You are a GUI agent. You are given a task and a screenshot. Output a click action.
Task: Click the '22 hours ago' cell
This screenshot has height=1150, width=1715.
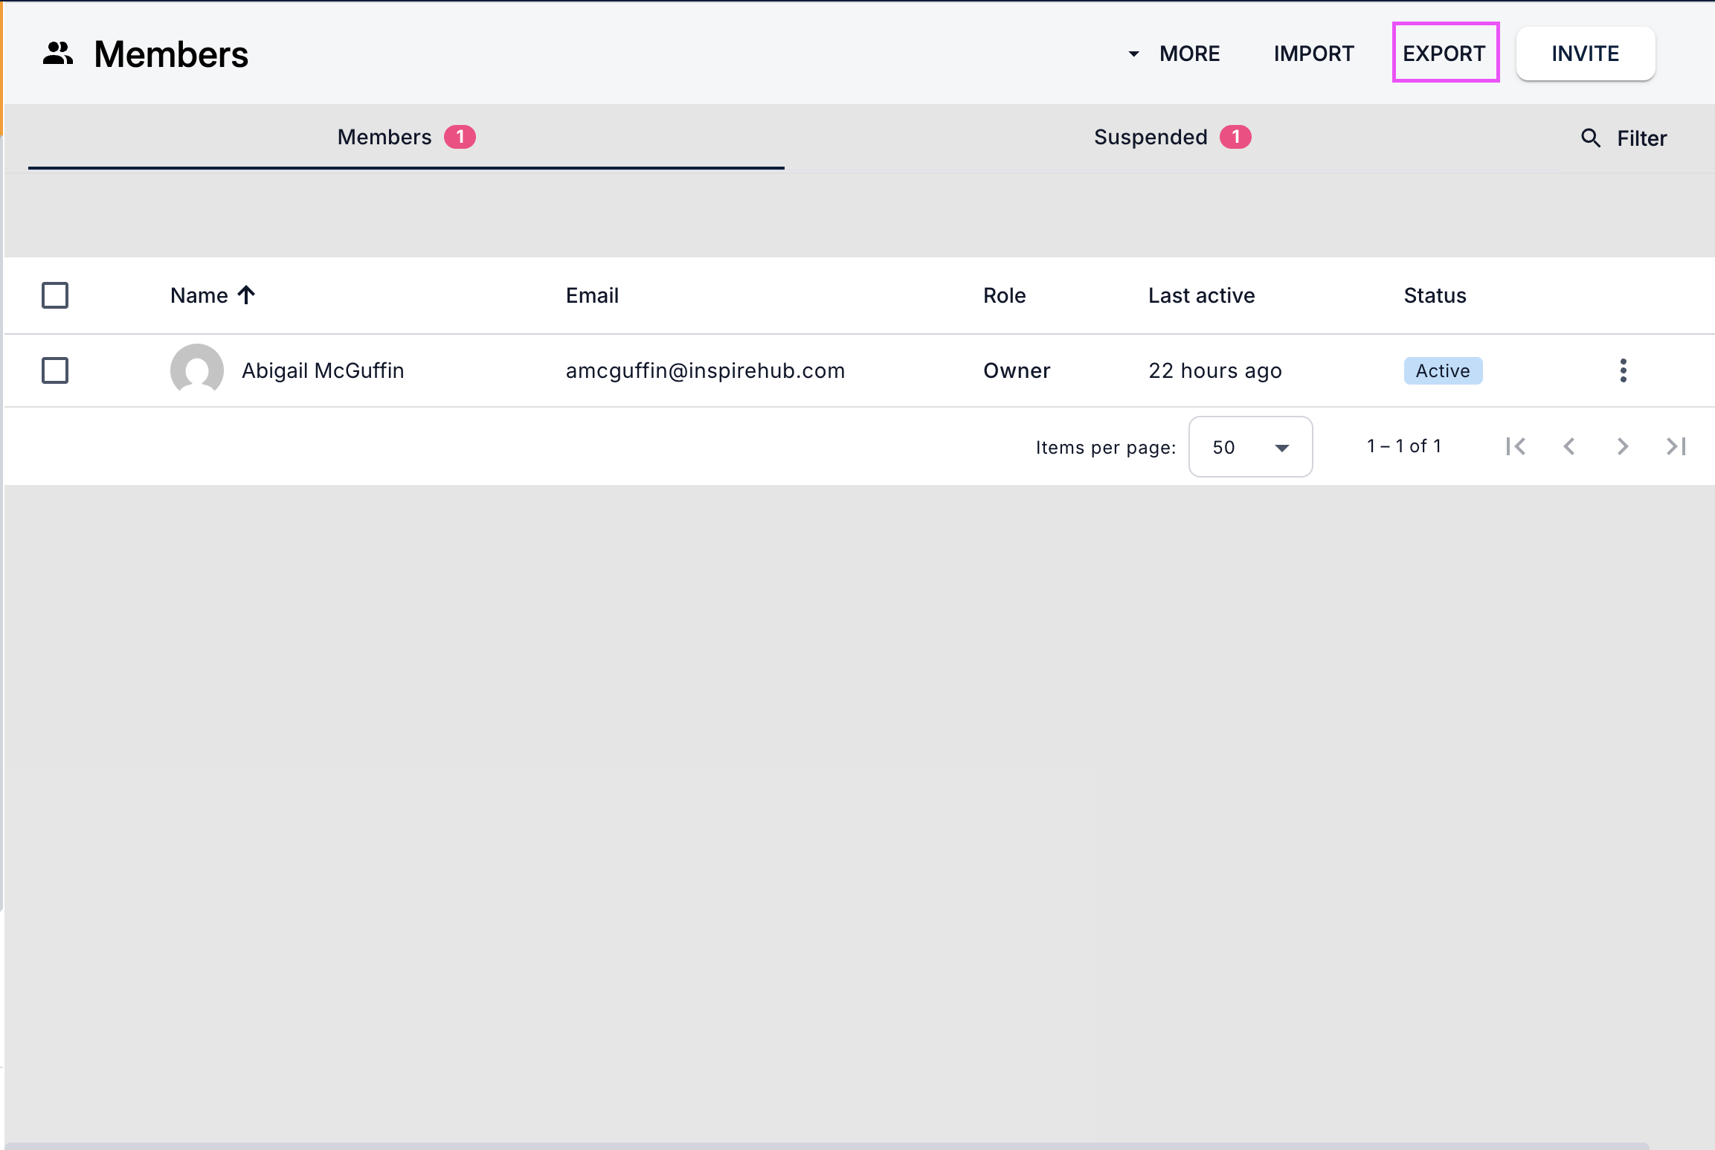click(x=1215, y=370)
